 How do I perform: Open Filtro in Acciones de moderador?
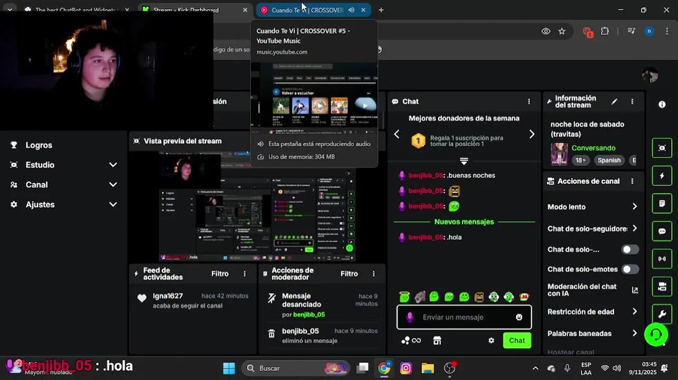click(350, 273)
